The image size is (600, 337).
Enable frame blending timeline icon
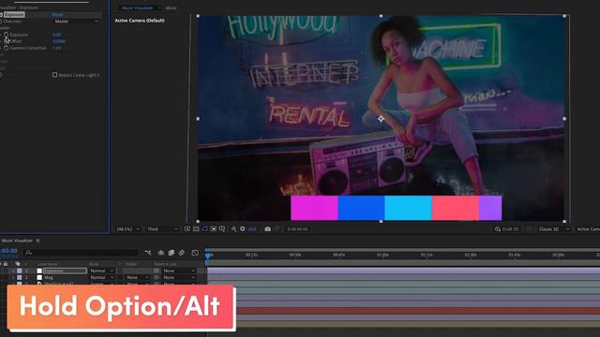click(x=171, y=253)
